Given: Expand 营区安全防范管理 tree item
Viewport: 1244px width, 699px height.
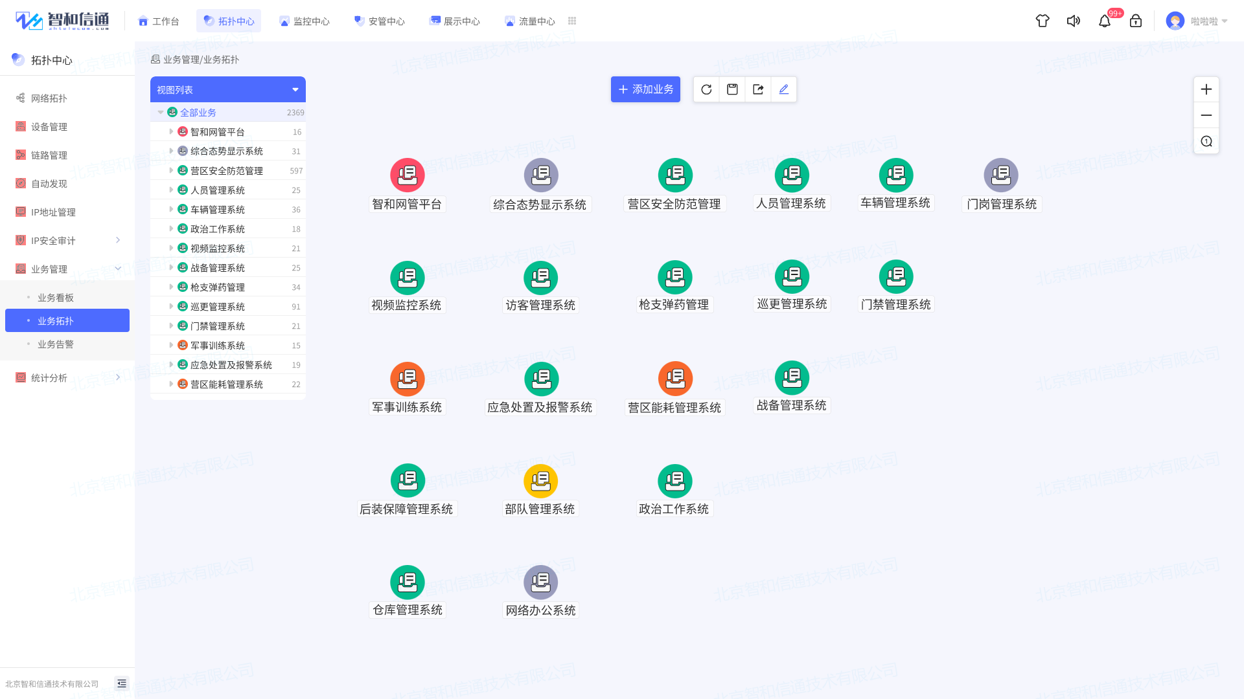Looking at the screenshot, I should click(171, 170).
